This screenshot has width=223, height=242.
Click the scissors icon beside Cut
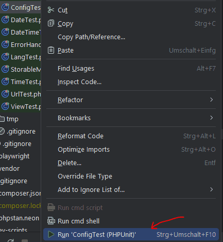click(x=51, y=10)
